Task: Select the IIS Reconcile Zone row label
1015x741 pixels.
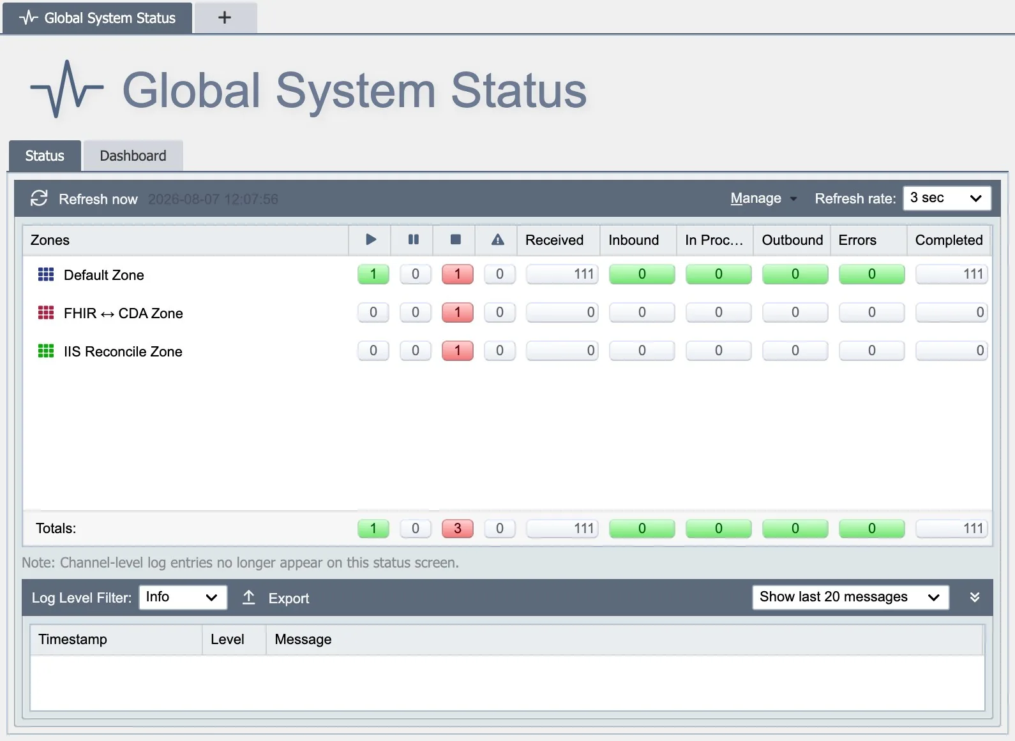Action: (123, 351)
